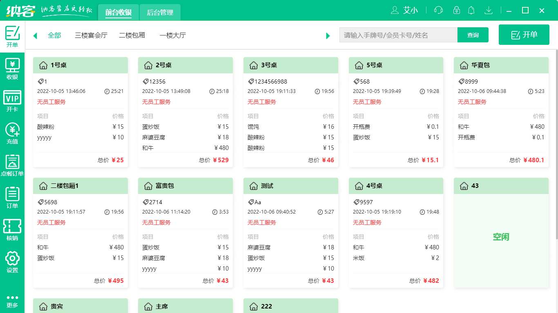Click the customer service headset icon
This screenshot has width=558, height=313.
(438, 10)
